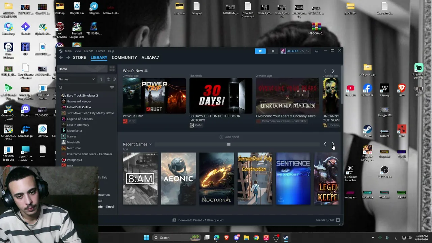Click the library search field
432x243 pixels.
(x=83, y=88)
